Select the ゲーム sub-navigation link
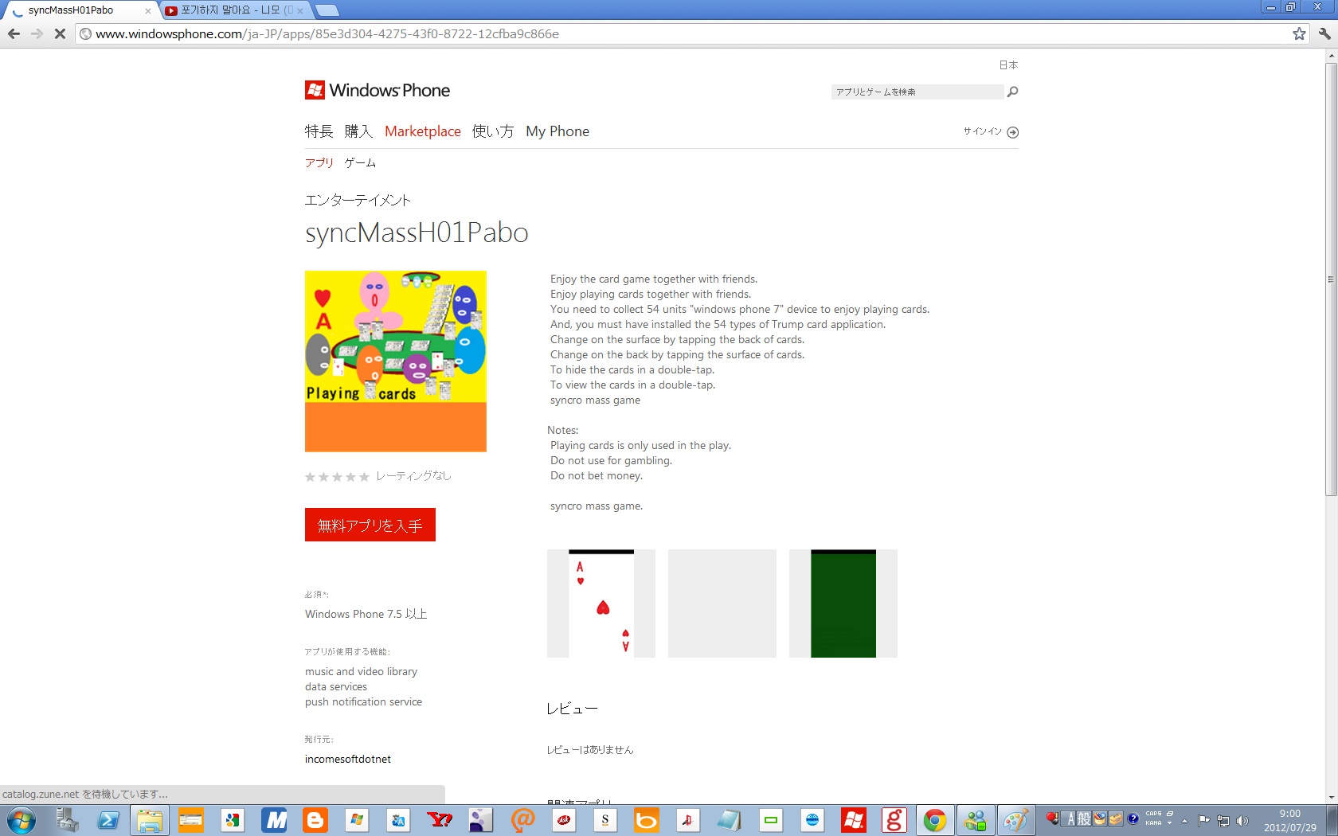1338x836 pixels. coord(360,162)
